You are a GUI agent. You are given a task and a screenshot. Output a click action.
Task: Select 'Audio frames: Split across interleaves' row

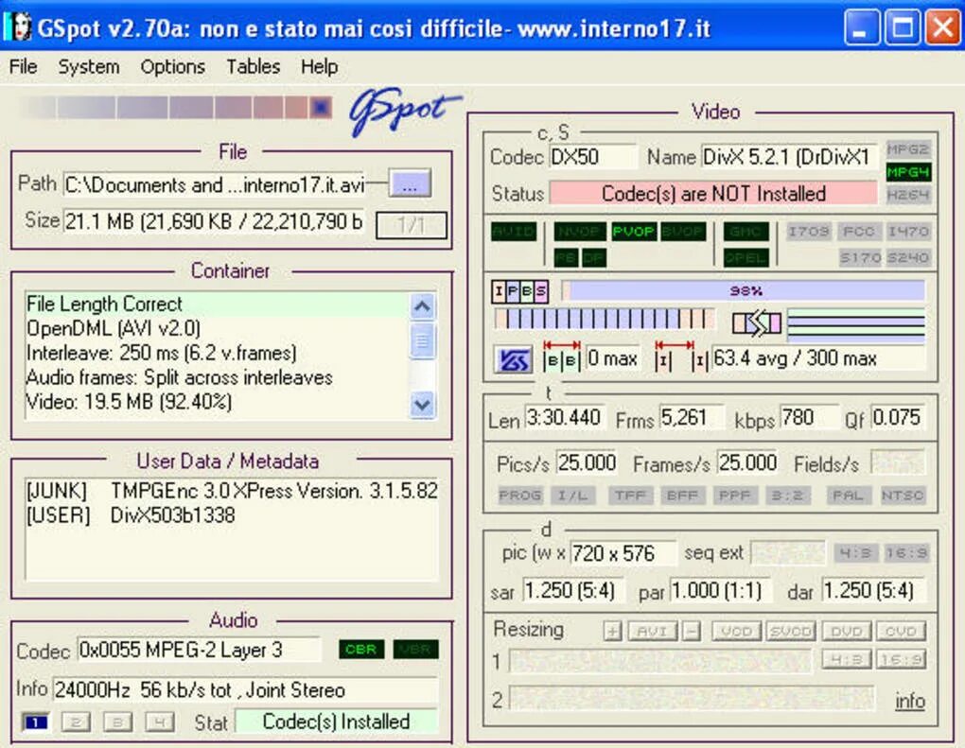click(218, 377)
